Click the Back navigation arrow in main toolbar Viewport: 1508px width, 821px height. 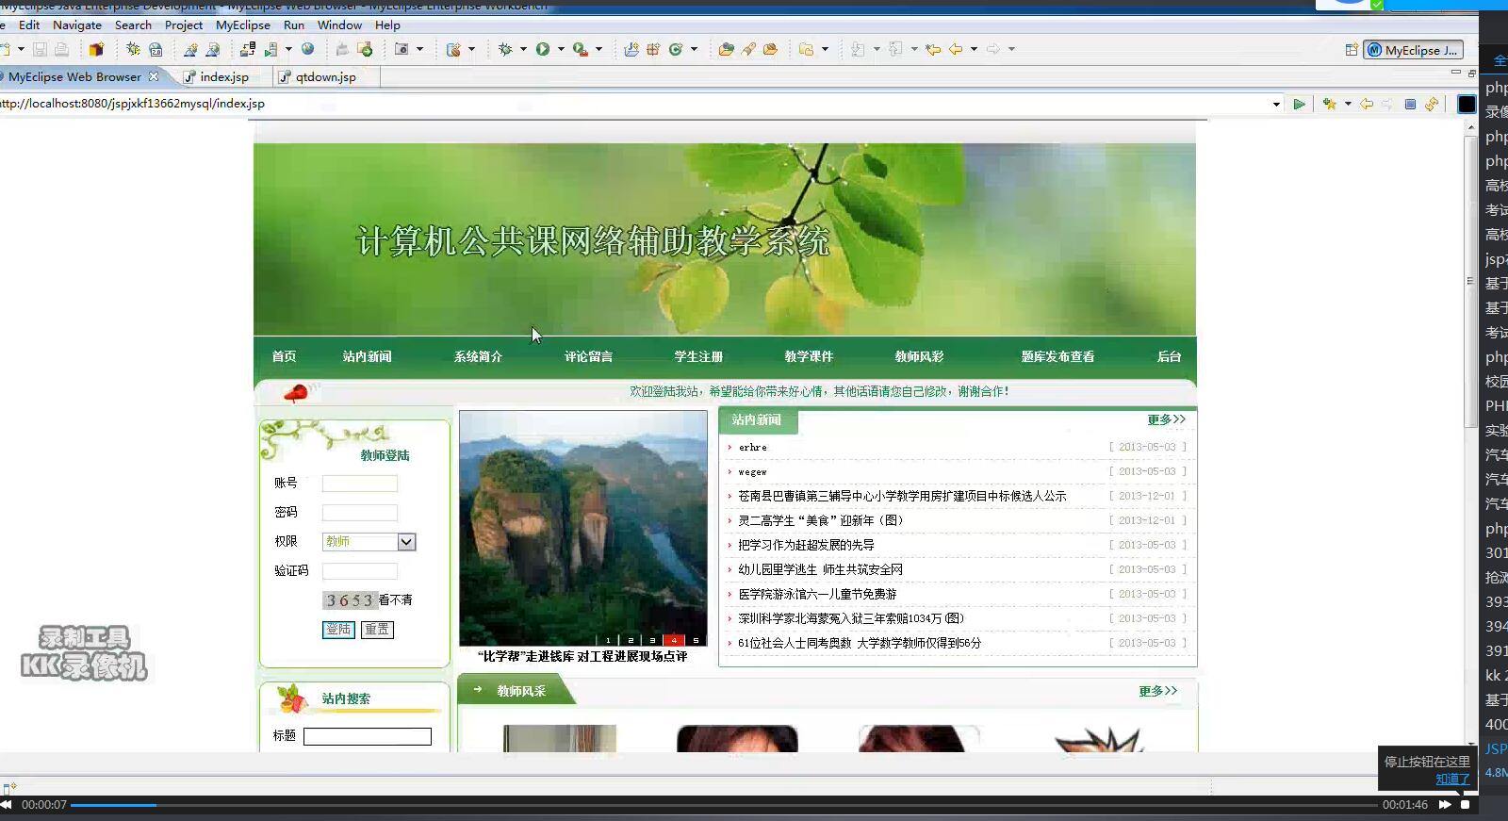click(x=956, y=49)
